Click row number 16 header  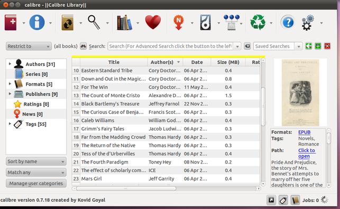point(76,120)
